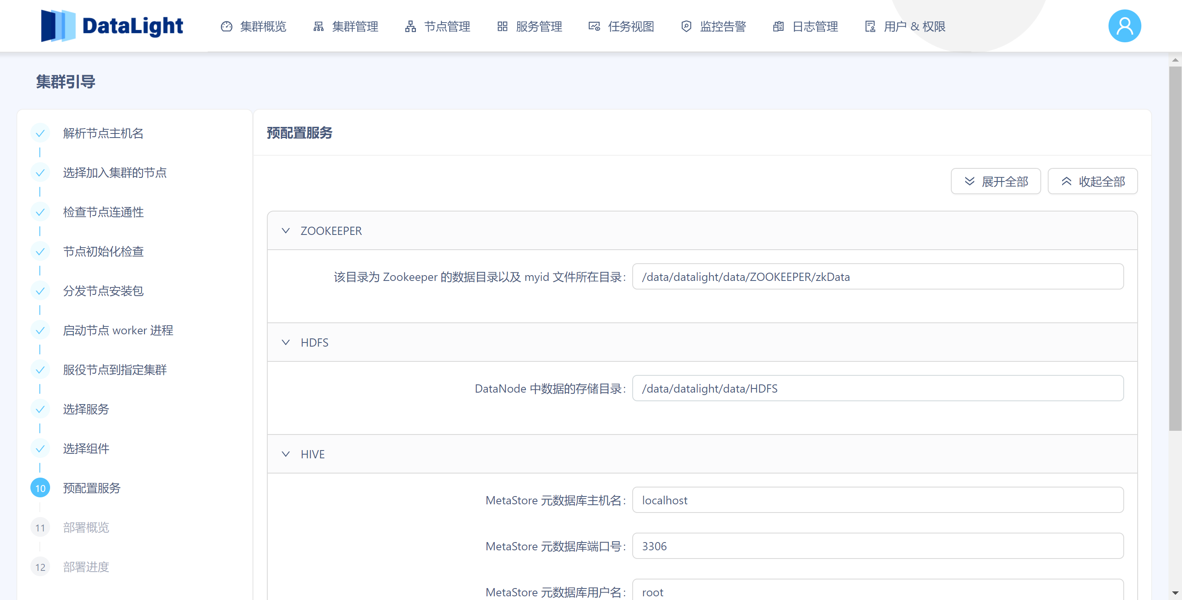
Task: Click the 任务视图 monitor icon
Action: 594,27
